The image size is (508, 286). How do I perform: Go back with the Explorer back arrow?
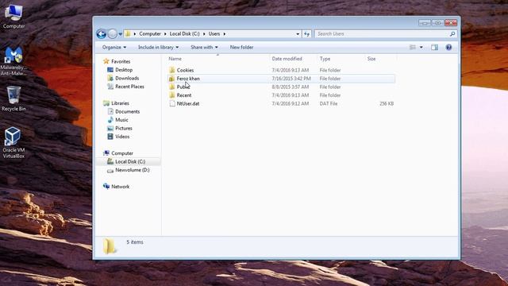click(101, 33)
